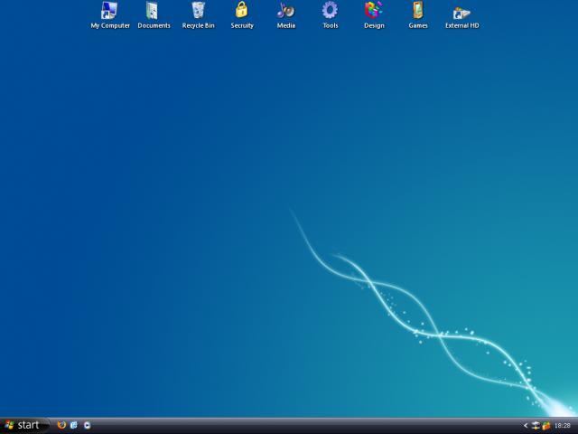Launch the media player quick launch icon

tap(87, 425)
